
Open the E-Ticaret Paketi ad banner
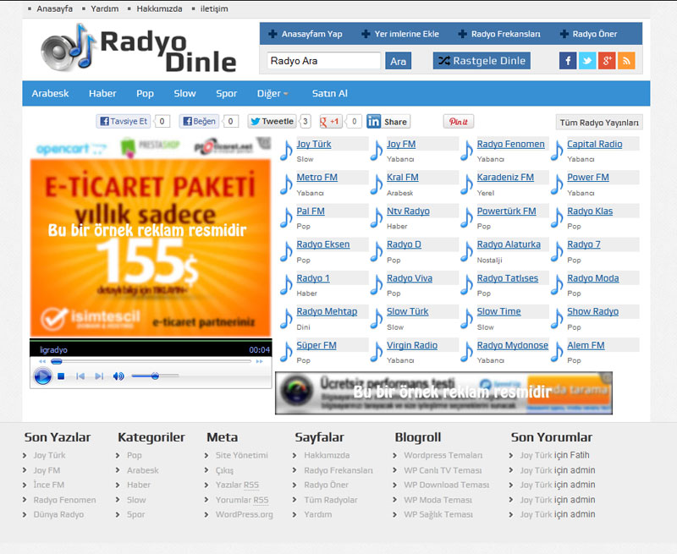[x=151, y=248]
